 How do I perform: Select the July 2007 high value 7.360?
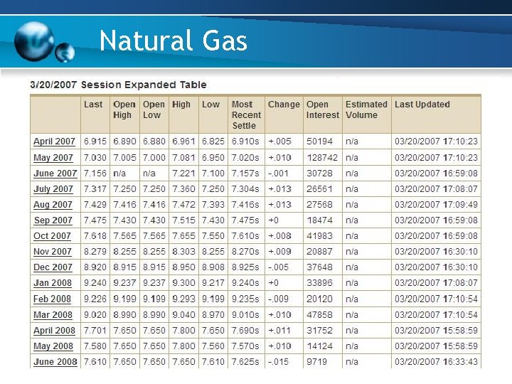click(x=183, y=188)
